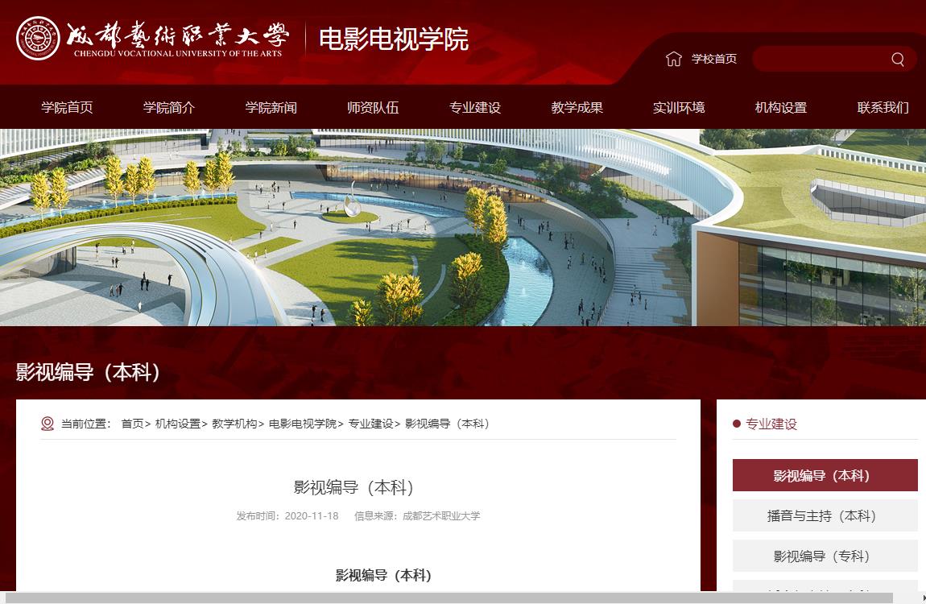The width and height of the screenshot is (926, 604).
Task: Open the 实训环境 section
Action: 679,107
